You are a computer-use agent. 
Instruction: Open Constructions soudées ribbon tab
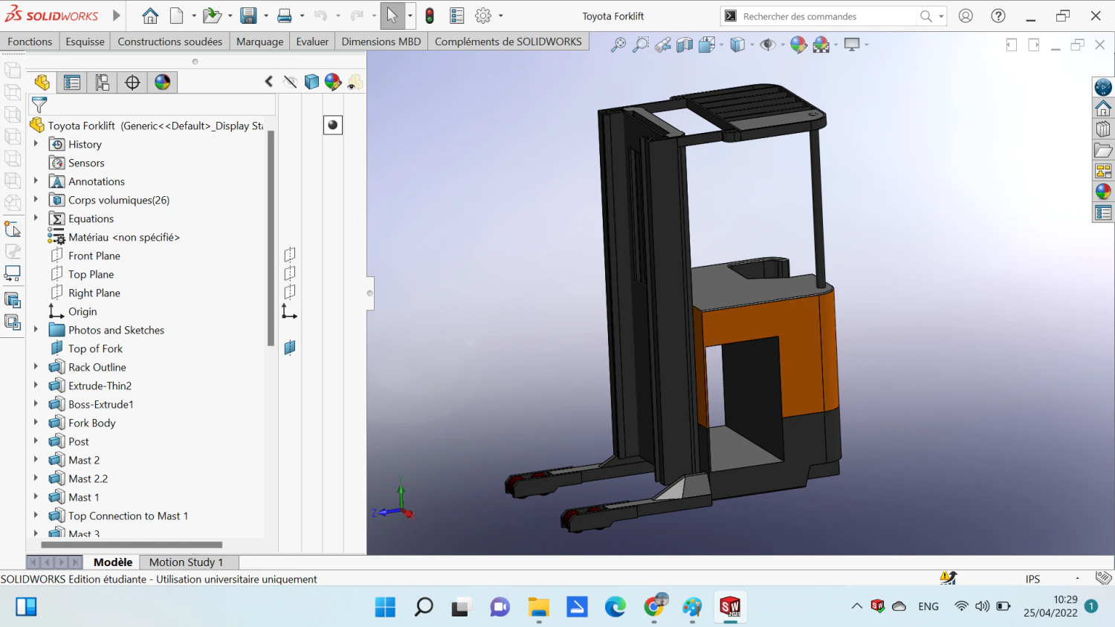click(170, 42)
